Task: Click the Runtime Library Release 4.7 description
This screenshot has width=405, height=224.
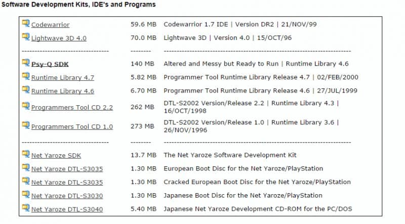Action: click(261, 77)
